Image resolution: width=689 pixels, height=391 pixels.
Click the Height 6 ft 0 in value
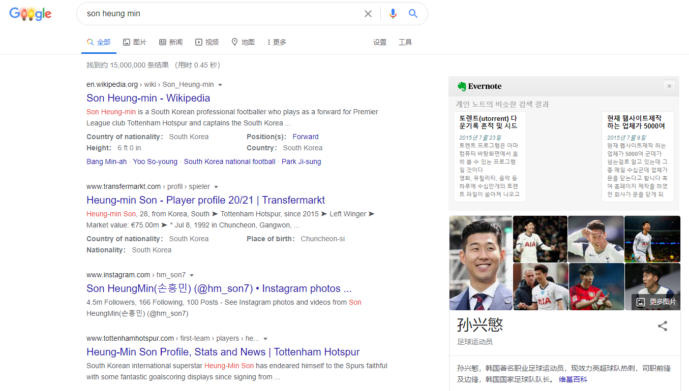(x=129, y=148)
